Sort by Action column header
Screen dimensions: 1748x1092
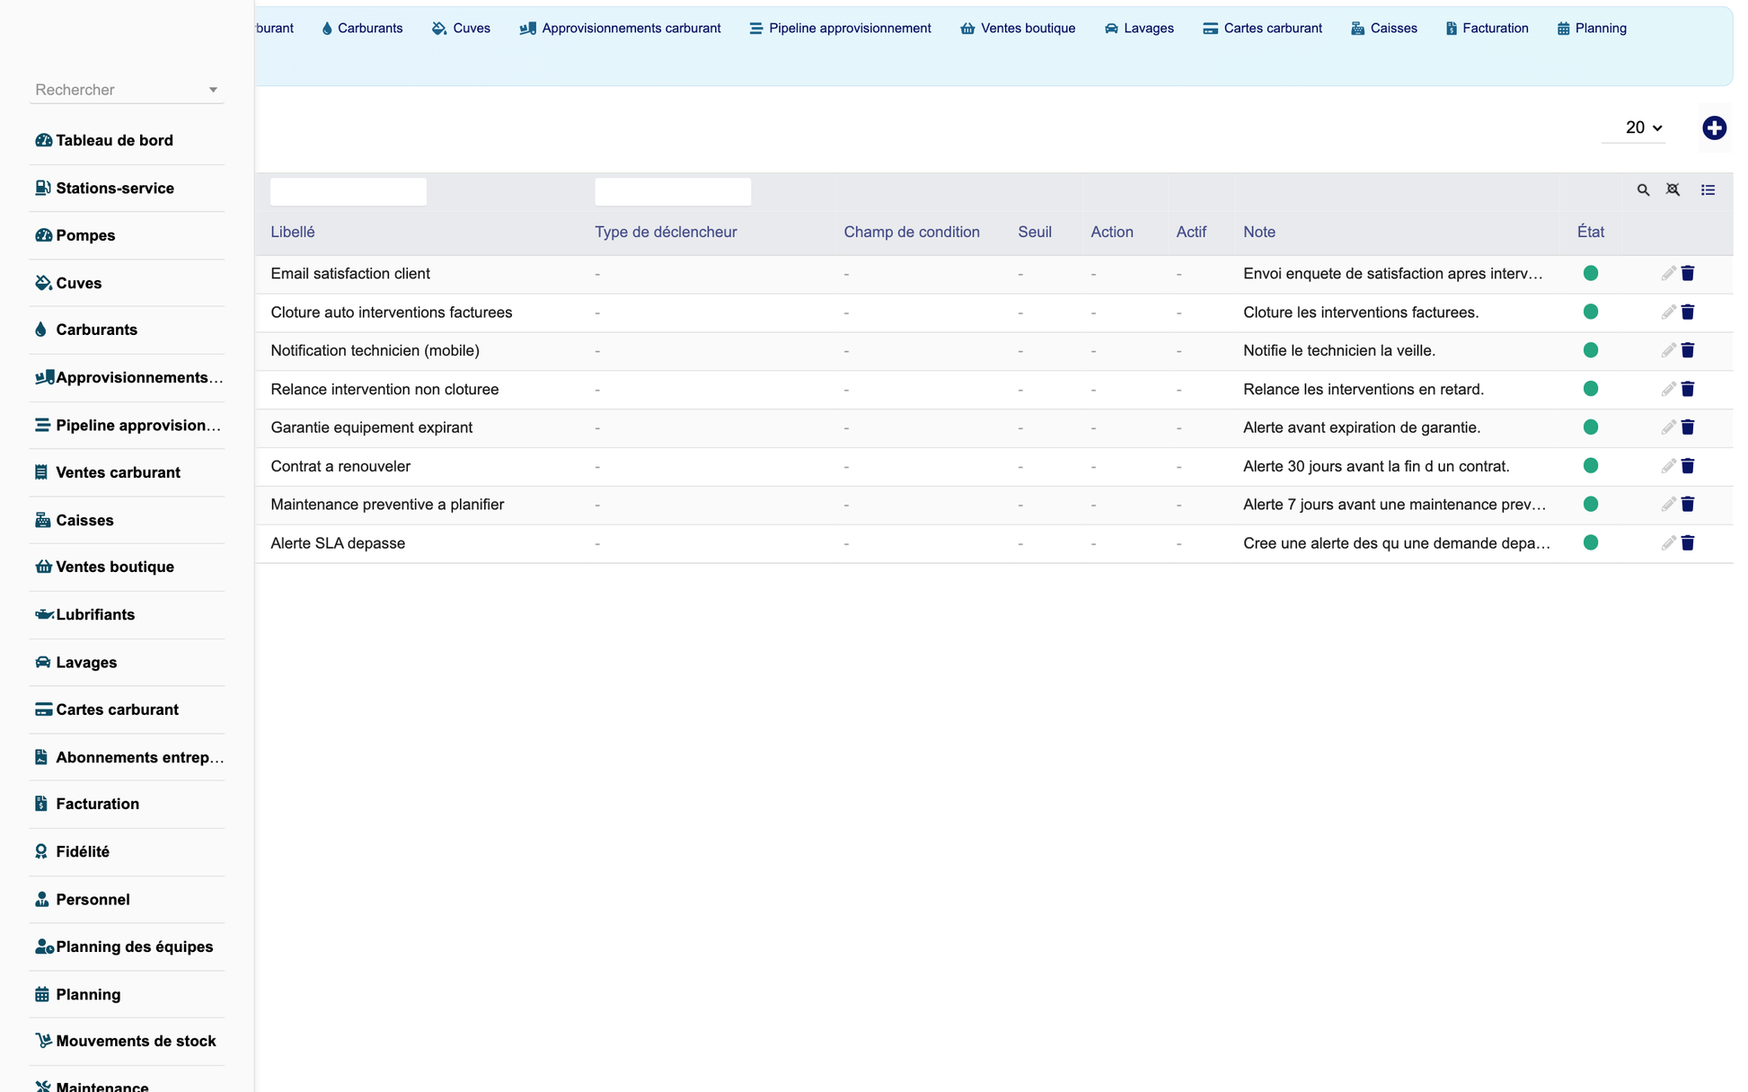coord(1112,232)
